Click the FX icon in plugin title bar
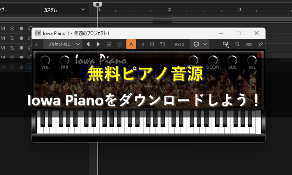Screen dimensions: 292x175 pos(38,33)
